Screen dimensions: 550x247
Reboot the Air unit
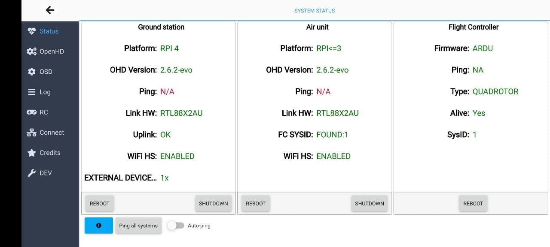[x=256, y=204]
